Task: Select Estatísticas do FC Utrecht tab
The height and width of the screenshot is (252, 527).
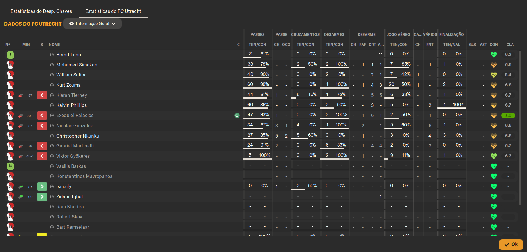Action: coord(113,11)
